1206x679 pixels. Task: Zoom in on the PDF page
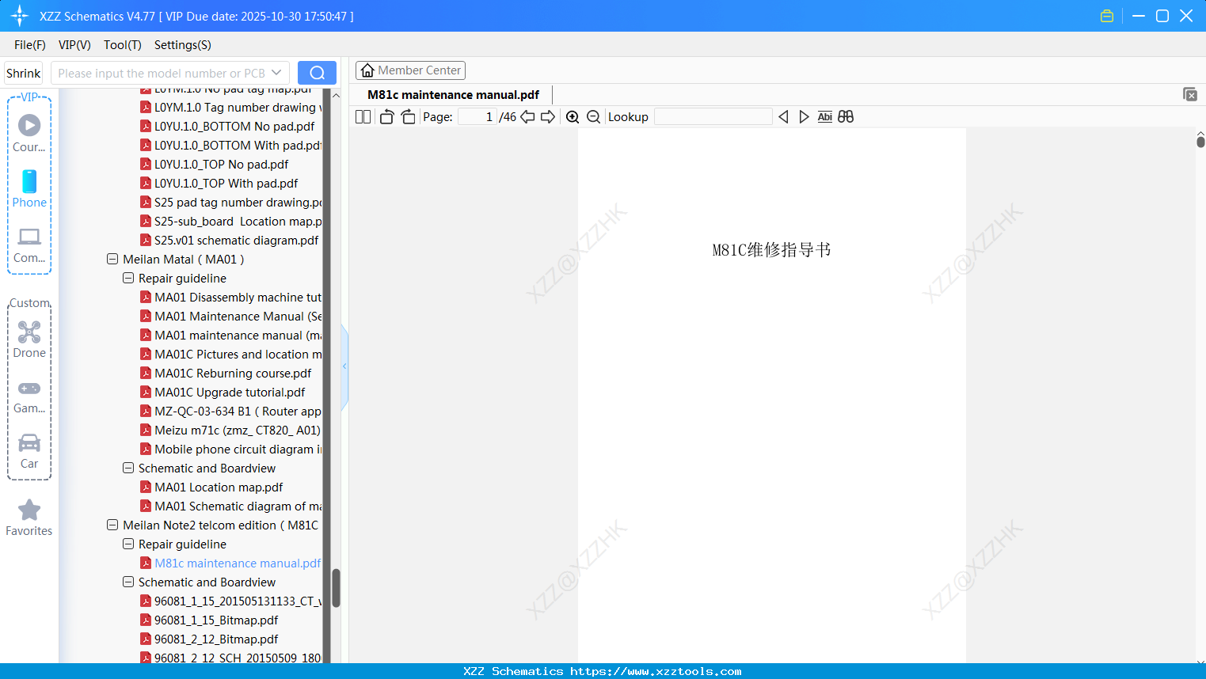click(572, 116)
